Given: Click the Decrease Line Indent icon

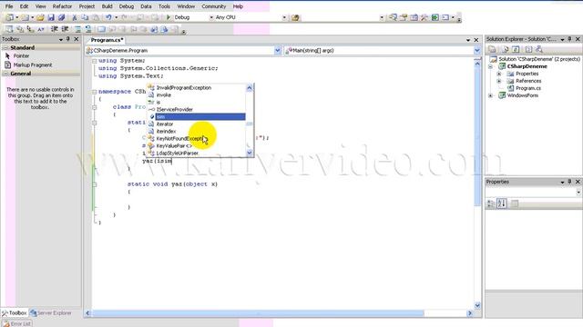Looking at the screenshot, I should [x=55, y=29].
